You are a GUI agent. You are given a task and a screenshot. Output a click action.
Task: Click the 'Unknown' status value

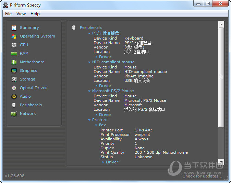(x=144, y=157)
